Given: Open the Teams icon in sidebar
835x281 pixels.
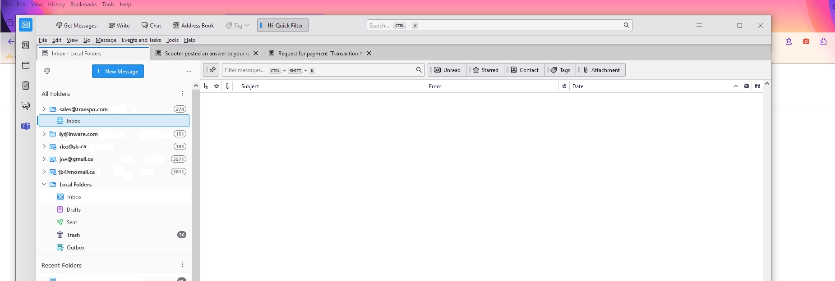Looking at the screenshot, I should [x=26, y=126].
